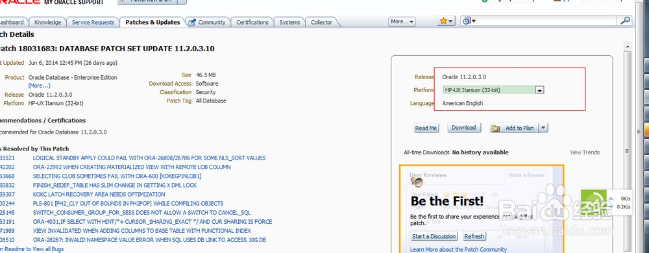
Task: Open FINISH_REDEF_TABLE DML lock bug link
Action: tap(115, 185)
